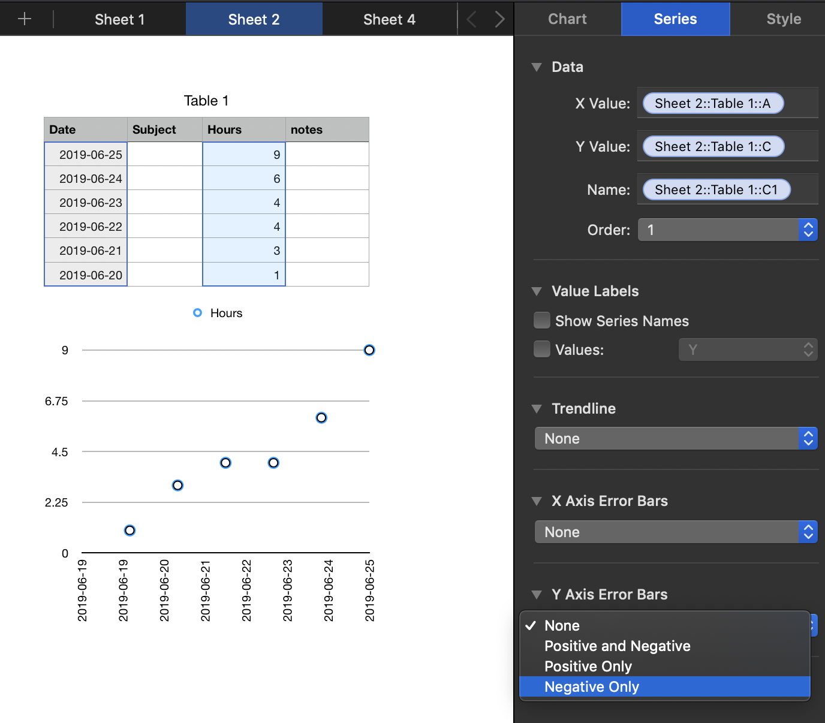Click the next sheet arrow icon
825x723 pixels.
(499, 19)
